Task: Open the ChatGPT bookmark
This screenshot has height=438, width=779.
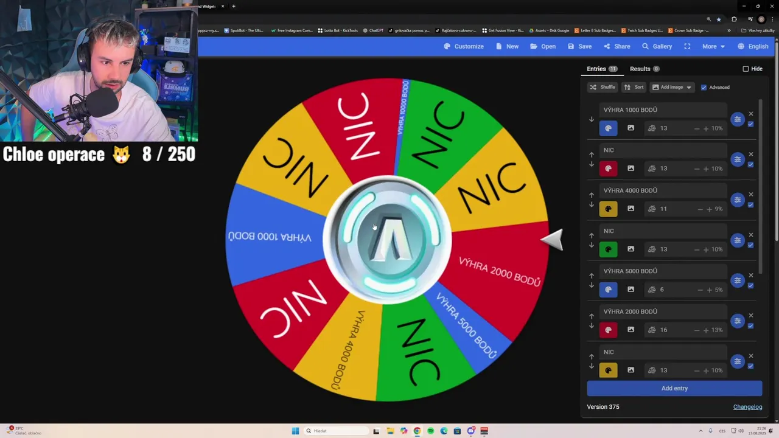Action: pyautogui.click(x=373, y=30)
